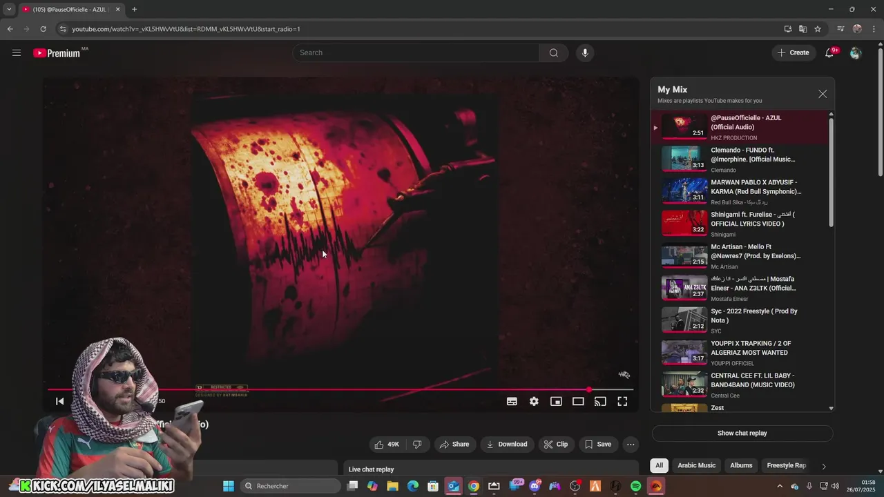This screenshot has height=497, width=884.
Task: Open Chrome profile avatar
Action: point(857,29)
